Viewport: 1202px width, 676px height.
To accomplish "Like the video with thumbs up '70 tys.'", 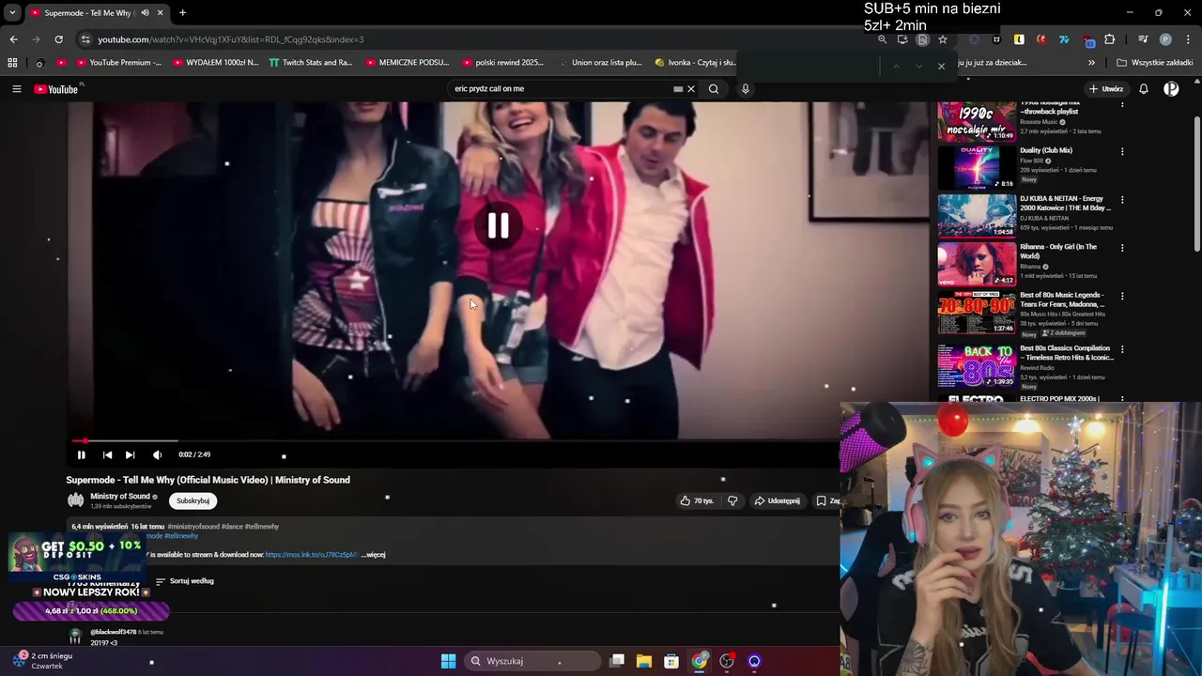I will click(697, 500).
